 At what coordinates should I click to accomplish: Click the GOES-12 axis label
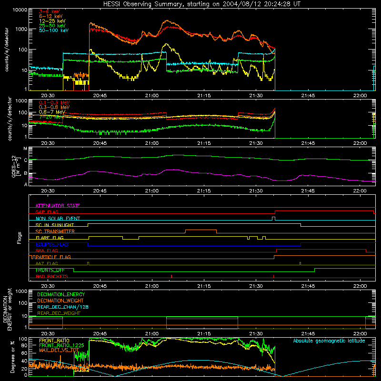click(x=16, y=166)
